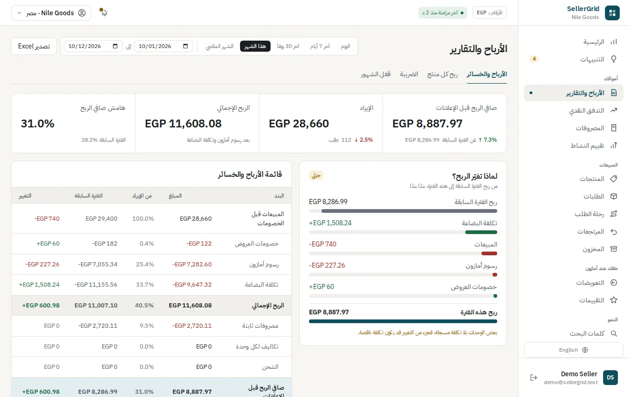Click the logout icon near Demo Seller
629x397 pixels.
click(534, 378)
